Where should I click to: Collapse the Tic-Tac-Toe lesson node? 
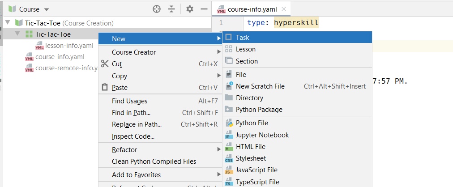tap(17, 34)
